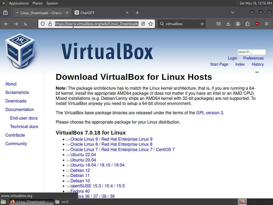Viewport: 273px width, 205px height.
Task: Go forward one page arrow
Action: click(x=16, y=24)
